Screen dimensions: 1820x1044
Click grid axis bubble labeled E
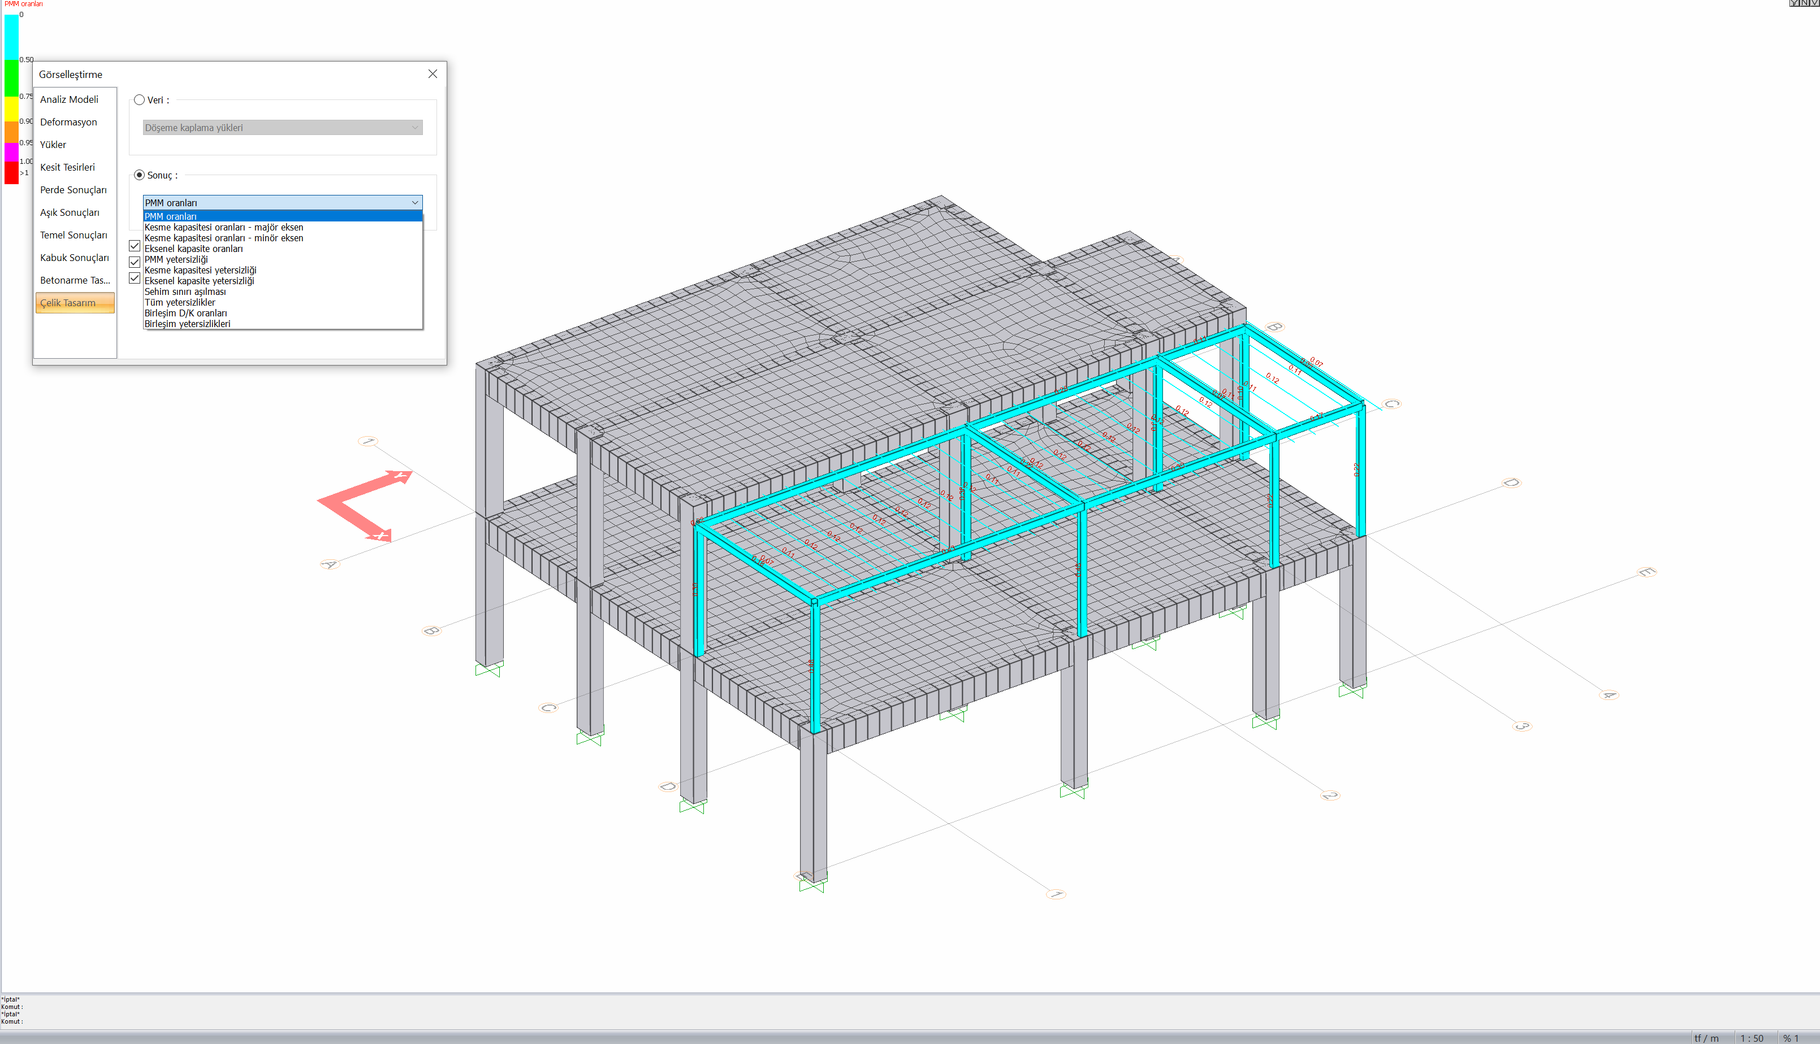click(1646, 572)
